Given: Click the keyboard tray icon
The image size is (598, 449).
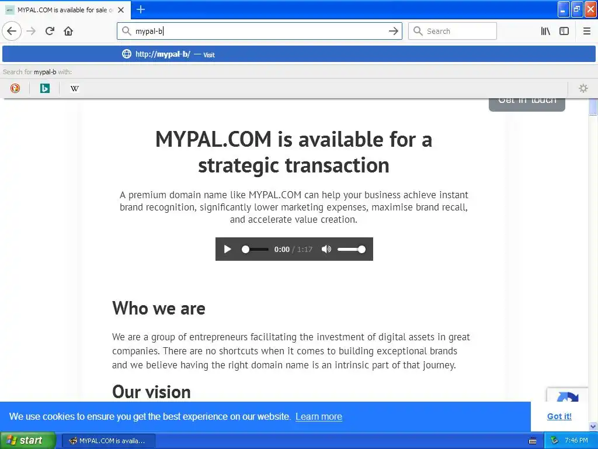Looking at the screenshot, I should point(533,441).
